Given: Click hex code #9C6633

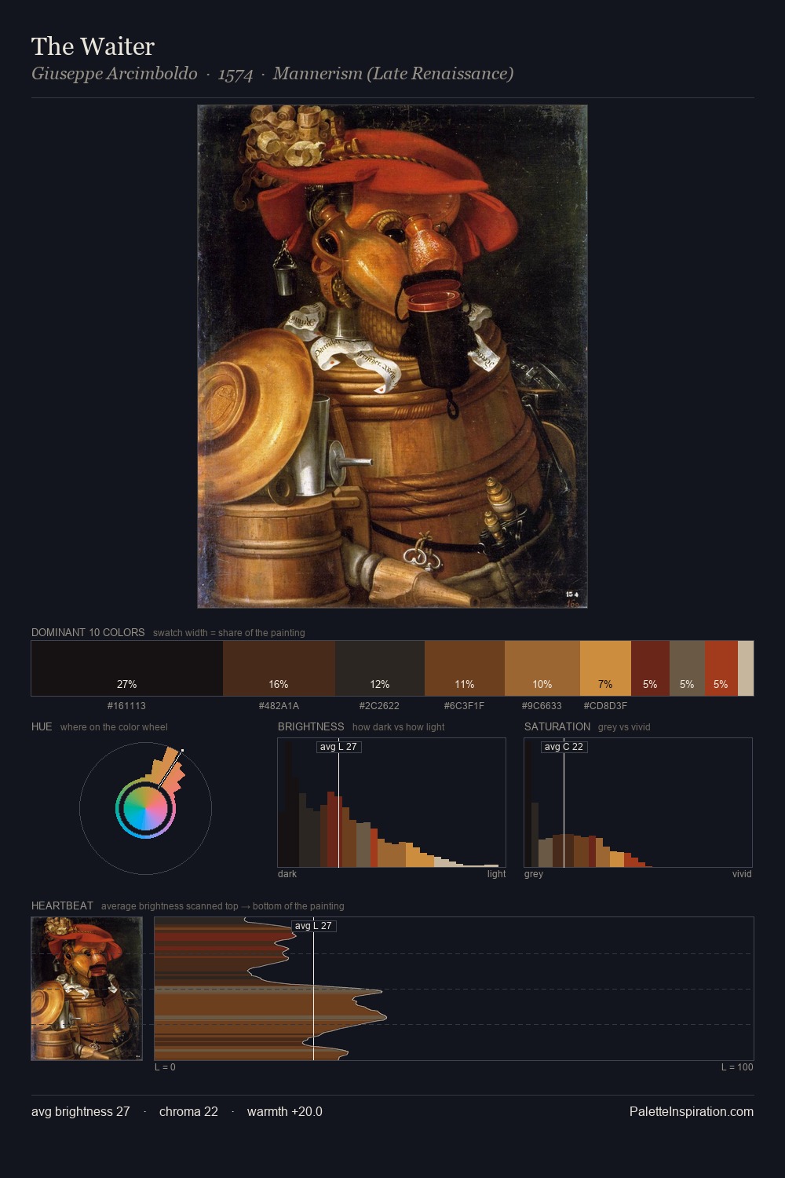Looking at the screenshot, I should [x=542, y=706].
